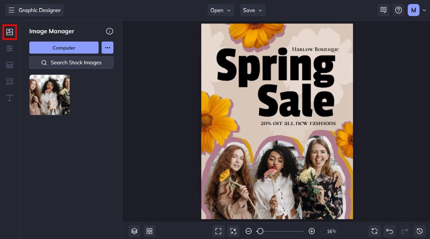Select the three women image thumbnail
The height and width of the screenshot is (239, 430).
(x=50, y=95)
